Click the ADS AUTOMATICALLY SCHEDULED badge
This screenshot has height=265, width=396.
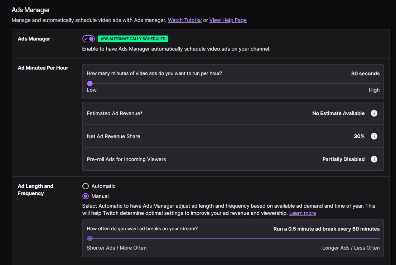tap(133, 39)
